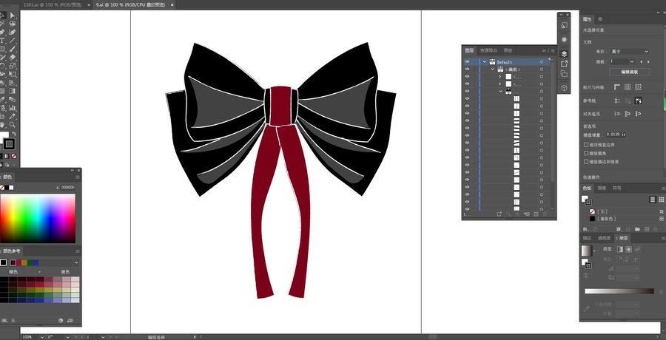Switch to 库 Libraries tab

pos(599,19)
